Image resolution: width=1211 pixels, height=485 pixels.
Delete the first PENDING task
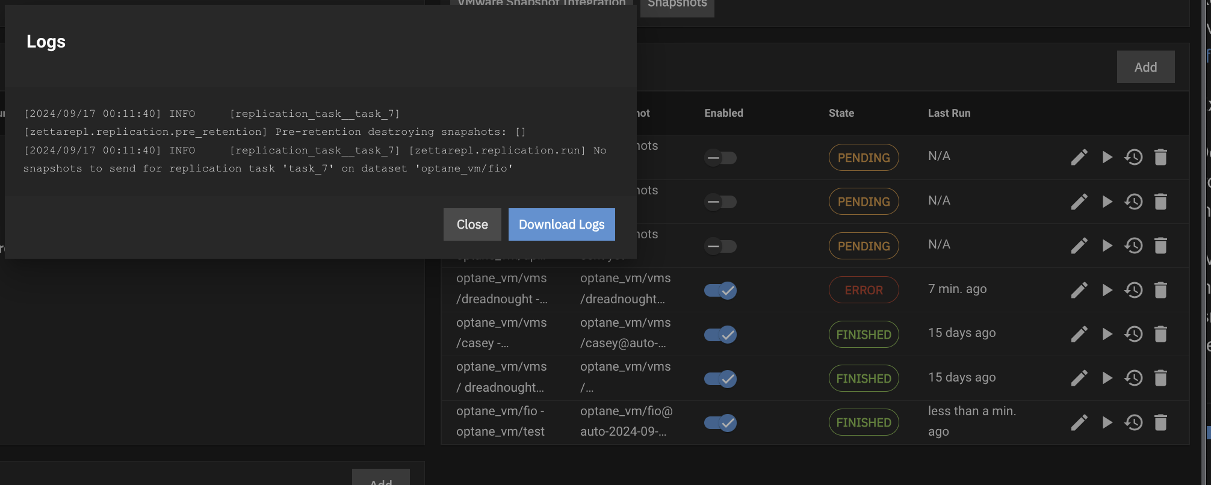coord(1160,157)
